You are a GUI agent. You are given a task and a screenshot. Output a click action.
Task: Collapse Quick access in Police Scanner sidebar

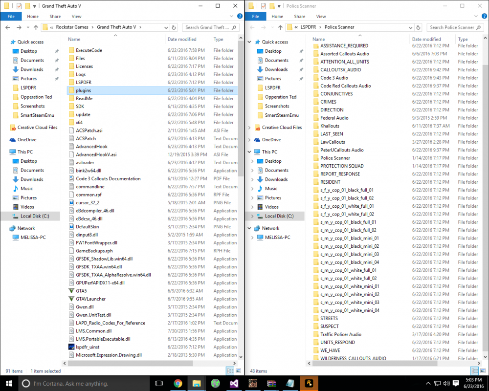(249, 42)
